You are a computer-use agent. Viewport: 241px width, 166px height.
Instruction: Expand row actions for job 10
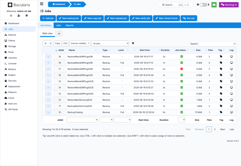48,112
